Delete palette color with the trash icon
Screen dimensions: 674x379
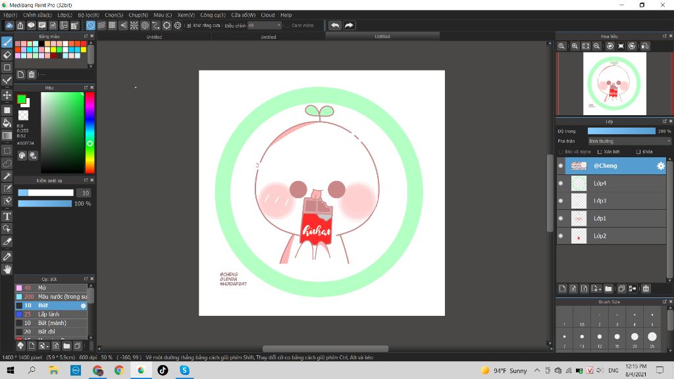coord(32,74)
